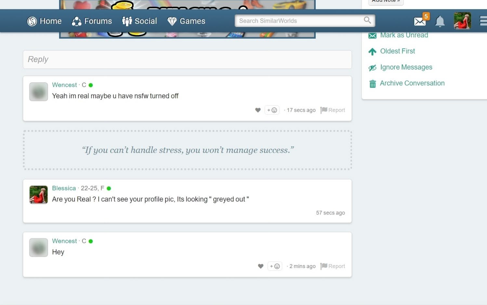Click your profile avatar in the navigation bar
The width and height of the screenshot is (487, 305).
coord(462,20)
